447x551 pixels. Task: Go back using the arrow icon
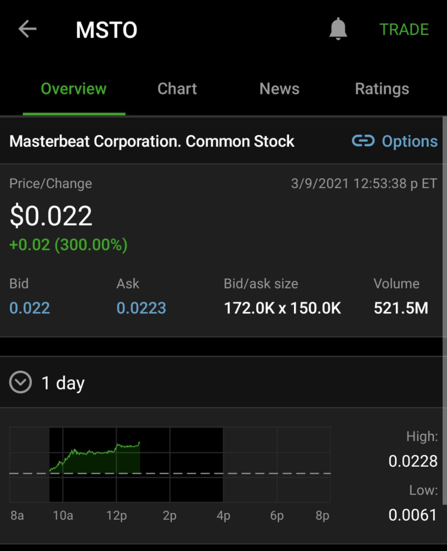click(x=27, y=29)
